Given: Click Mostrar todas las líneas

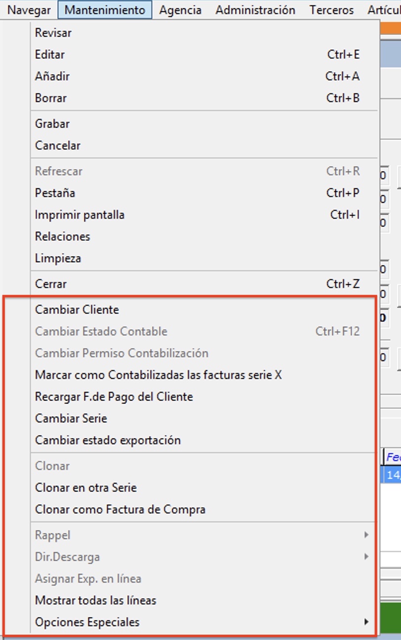Looking at the screenshot, I should (95, 601).
